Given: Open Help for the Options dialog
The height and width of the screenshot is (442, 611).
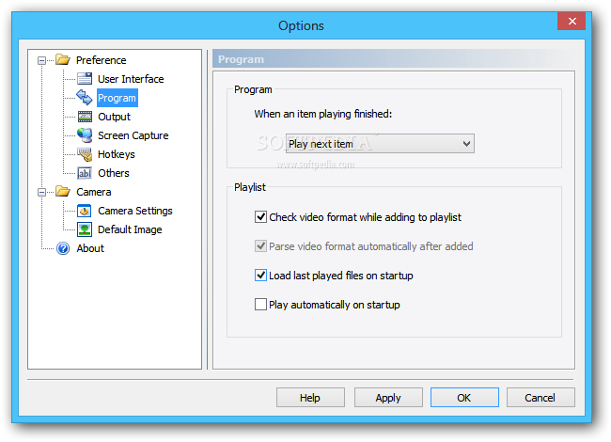Looking at the screenshot, I should click(x=310, y=398).
